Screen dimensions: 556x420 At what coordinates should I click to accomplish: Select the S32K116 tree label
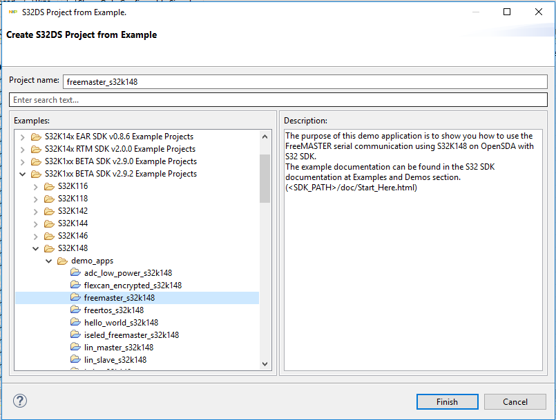pos(73,186)
